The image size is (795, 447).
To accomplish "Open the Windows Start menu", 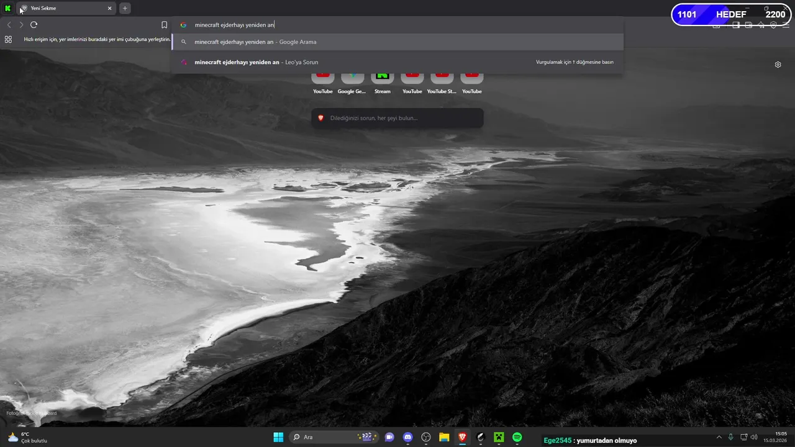I will 278,437.
